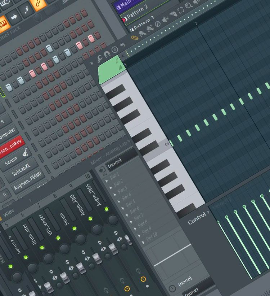270x296 pixels.
Task: Click the clock icon beside bottom (none) selector
Action: (172, 288)
